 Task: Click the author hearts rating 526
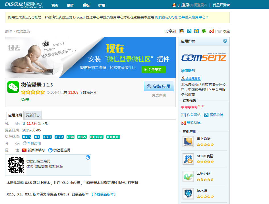click(x=193, y=107)
